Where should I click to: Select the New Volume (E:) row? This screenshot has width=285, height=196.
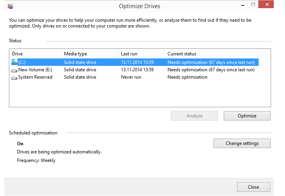click(135, 70)
